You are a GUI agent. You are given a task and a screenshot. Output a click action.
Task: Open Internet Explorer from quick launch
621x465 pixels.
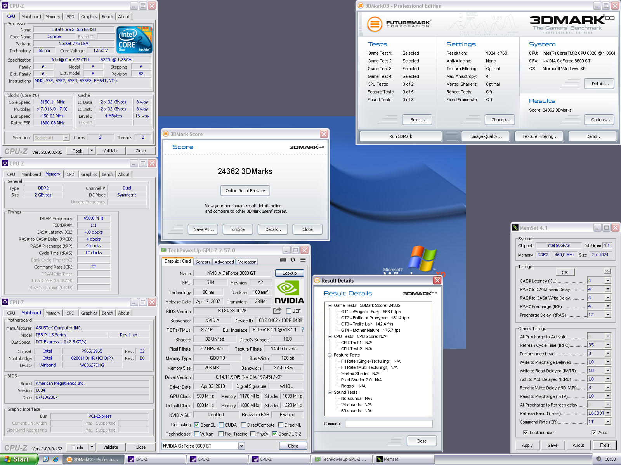click(56, 459)
